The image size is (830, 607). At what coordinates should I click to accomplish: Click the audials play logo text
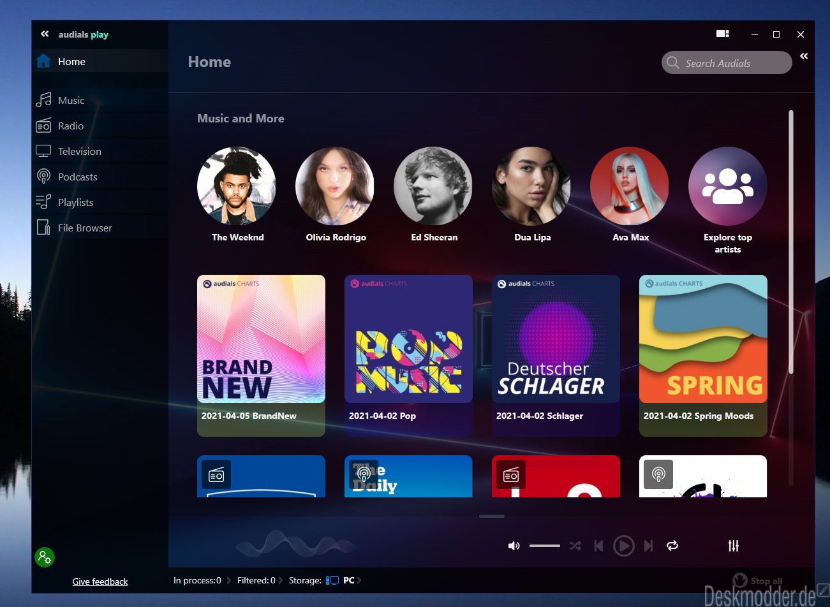point(84,34)
